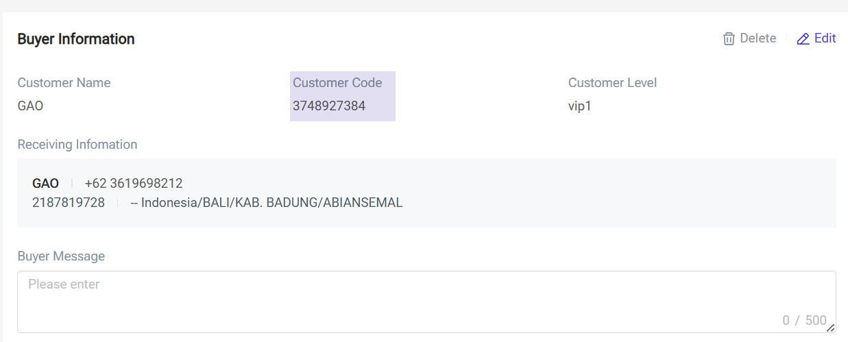Click the vip1 customer level value

click(579, 106)
